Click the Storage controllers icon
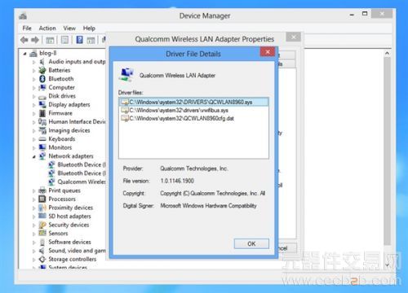 [42, 260]
